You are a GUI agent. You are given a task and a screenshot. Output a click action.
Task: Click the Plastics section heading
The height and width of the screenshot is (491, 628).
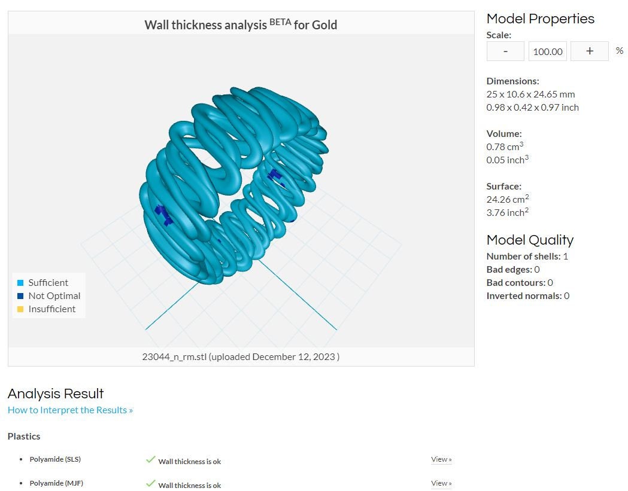coord(24,436)
